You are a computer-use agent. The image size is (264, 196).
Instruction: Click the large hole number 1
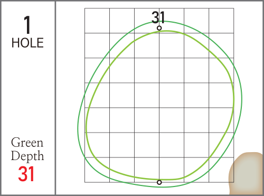pyautogui.click(x=27, y=25)
